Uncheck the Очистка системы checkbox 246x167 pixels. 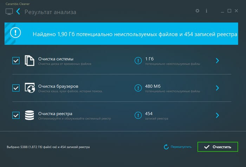point(16,61)
